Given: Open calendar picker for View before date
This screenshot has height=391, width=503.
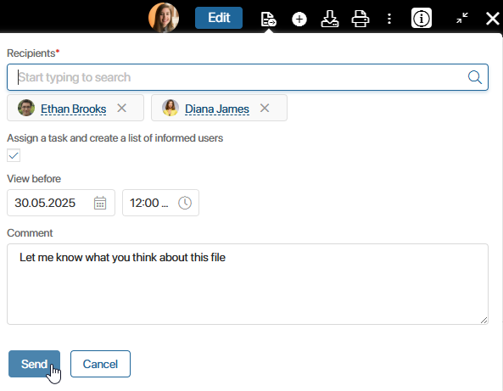Looking at the screenshot, I should click(100, 203).
